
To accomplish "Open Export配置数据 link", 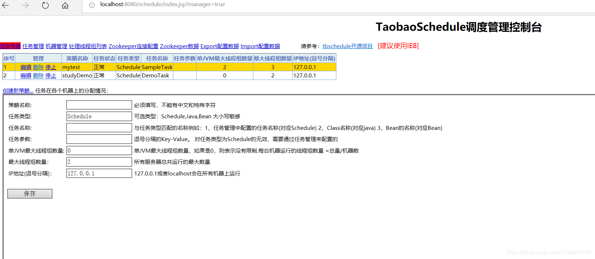I will (x=220, y=46).
